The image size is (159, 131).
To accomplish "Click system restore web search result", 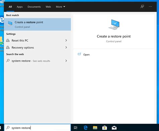I will coord(38,61).
